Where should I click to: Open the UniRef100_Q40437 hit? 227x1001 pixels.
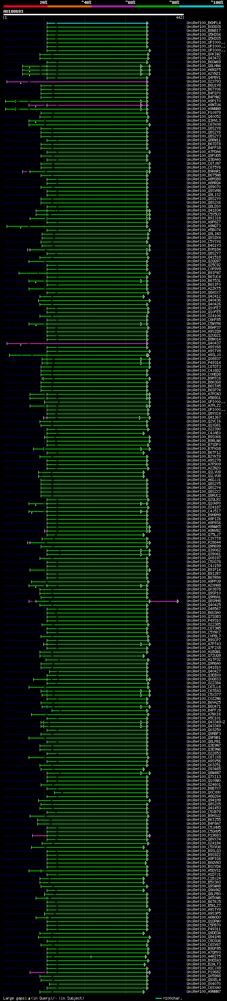click(x=203, y=343)
